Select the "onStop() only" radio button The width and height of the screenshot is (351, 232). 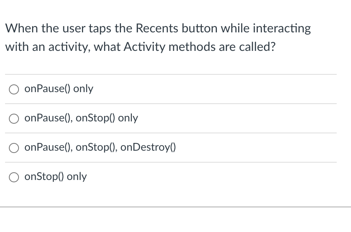click(14, 177)
